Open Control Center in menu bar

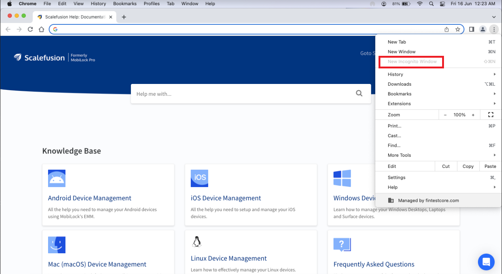442,4
